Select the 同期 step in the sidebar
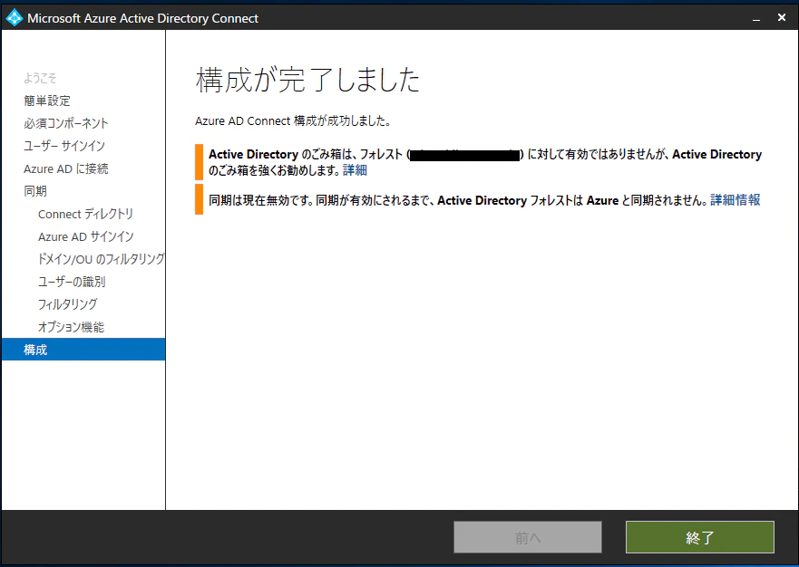The width and height of the screenshot is (799, 567). point(35,191)
